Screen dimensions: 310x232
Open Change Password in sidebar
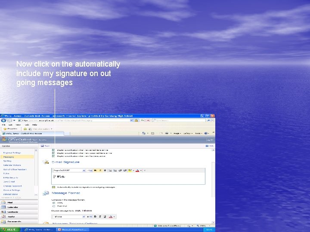12,186
